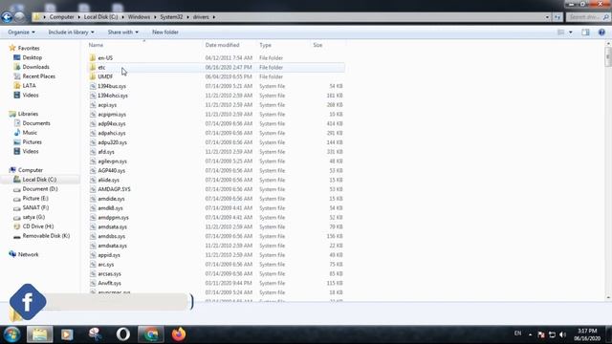Open Favorites in the navigation pane
The image size is (612, 344).
coord(29,48)
